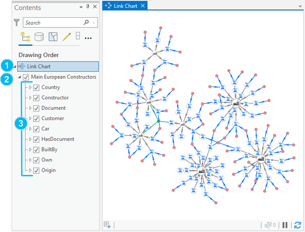The height and width of the screenshot is (232, 305).
Task: Uncheck the Country layer checkbox
Action: [x=36, y=88]
